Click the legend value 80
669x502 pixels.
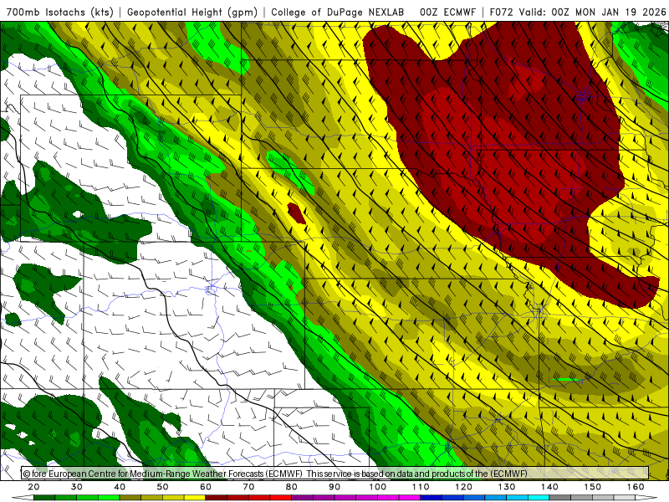(291, 487)
